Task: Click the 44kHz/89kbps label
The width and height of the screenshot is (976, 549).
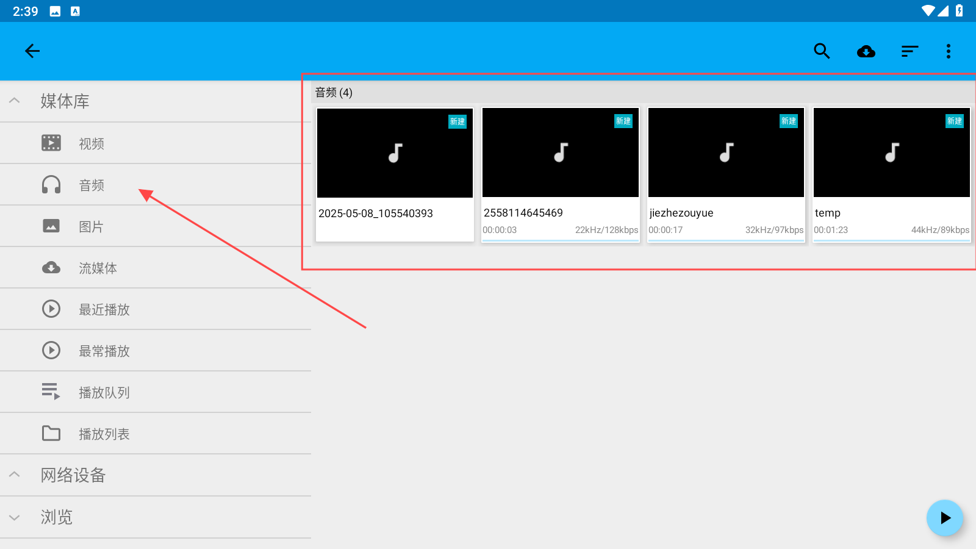Action: click(x=940, y=230)
